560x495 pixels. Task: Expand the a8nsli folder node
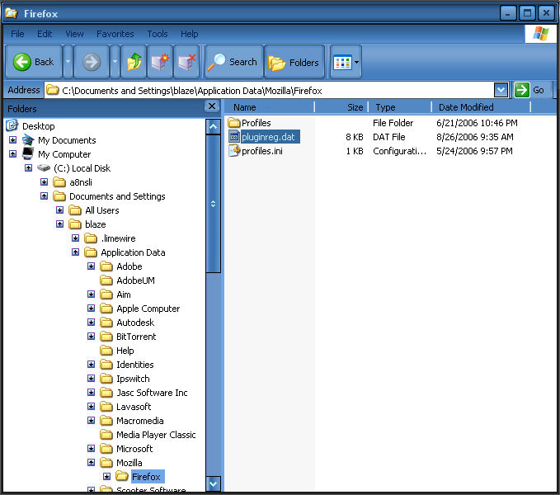tap(45, 181)
